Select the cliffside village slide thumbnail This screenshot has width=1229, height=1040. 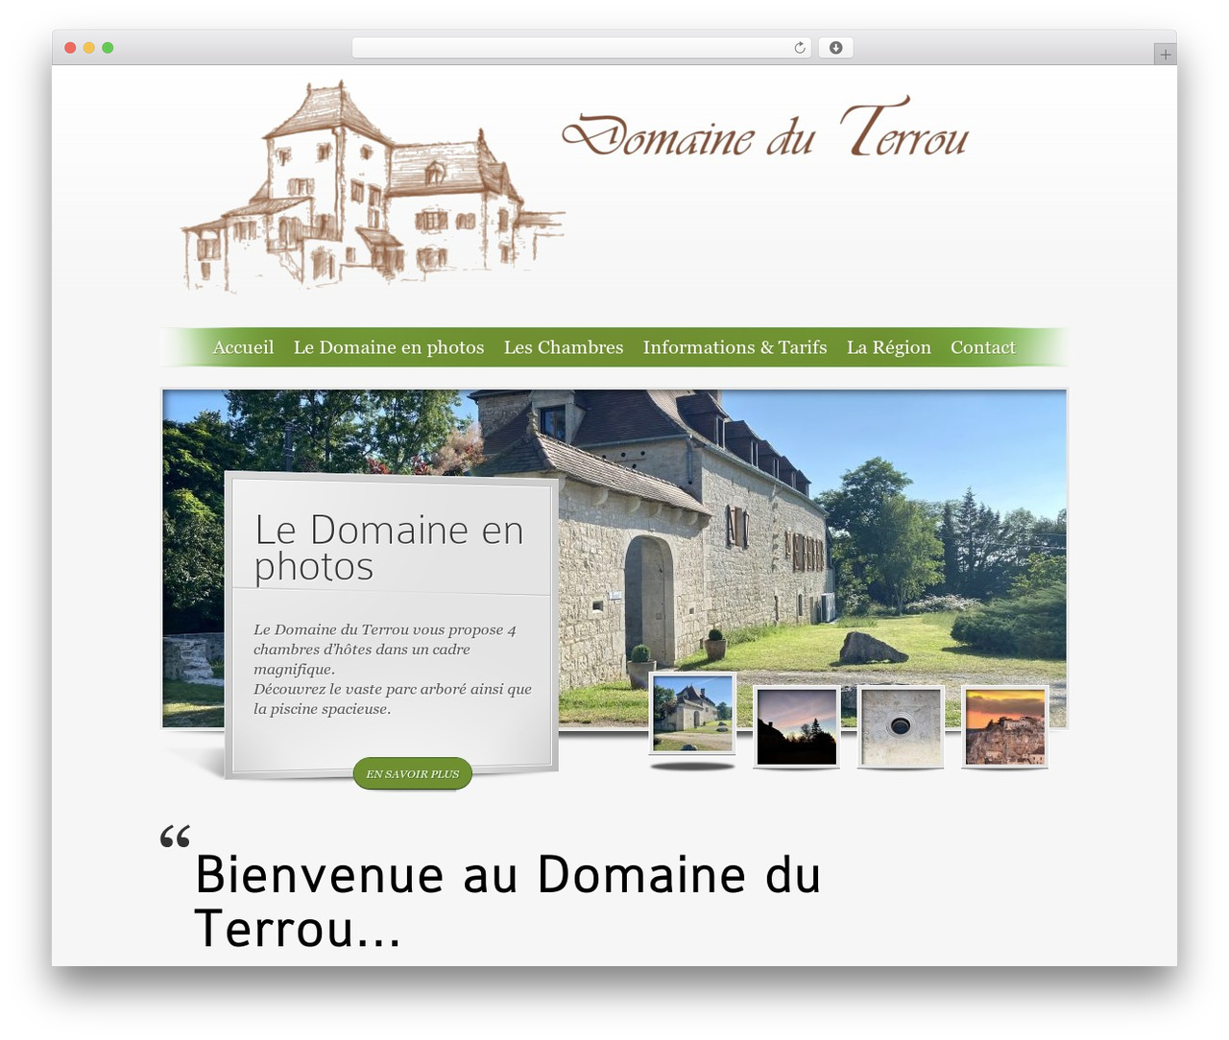(1005, 726)
